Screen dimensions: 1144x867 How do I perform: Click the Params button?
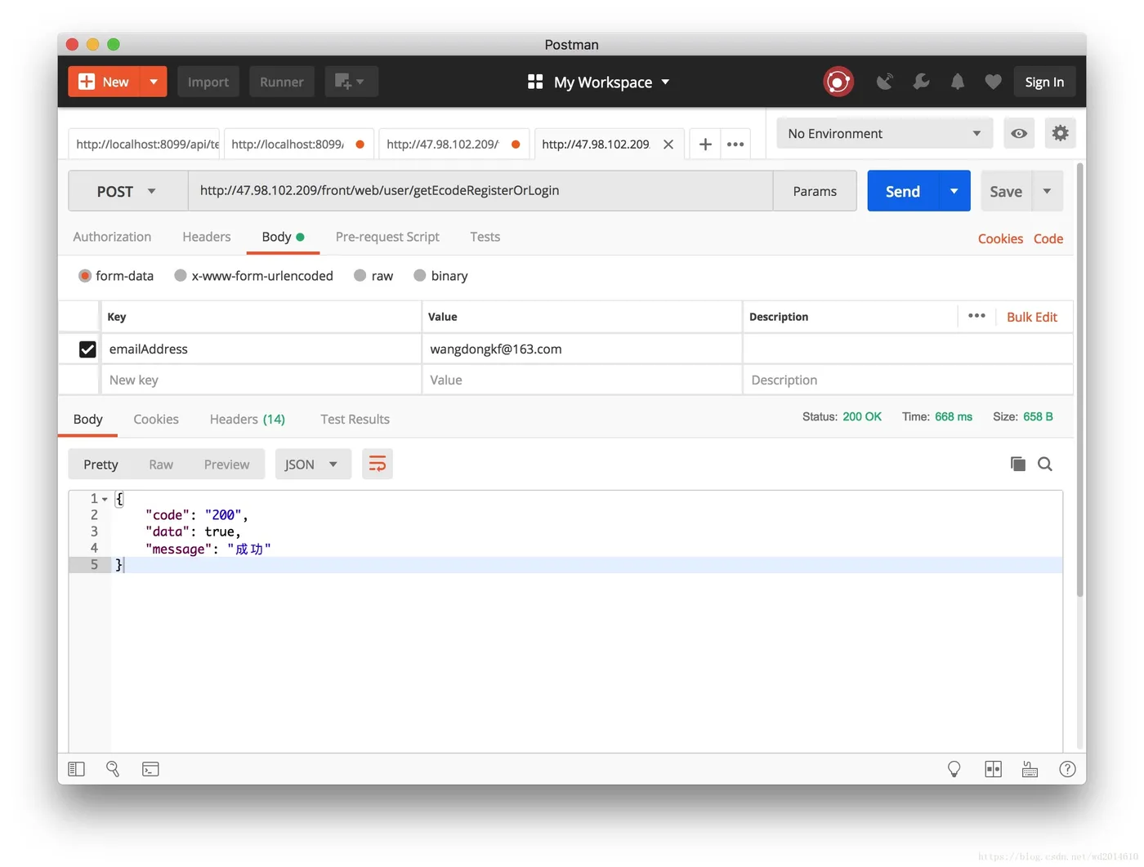[815, 191]
